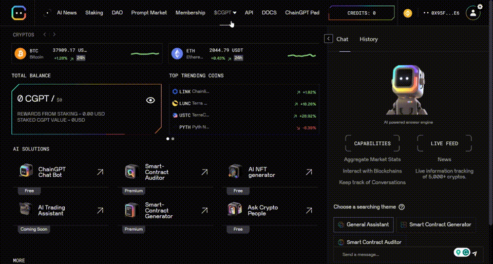The height and width of the screenshot is (264, 493).
Task: Toggle balance visibility eye icon
Action: [x=150, y=100]
